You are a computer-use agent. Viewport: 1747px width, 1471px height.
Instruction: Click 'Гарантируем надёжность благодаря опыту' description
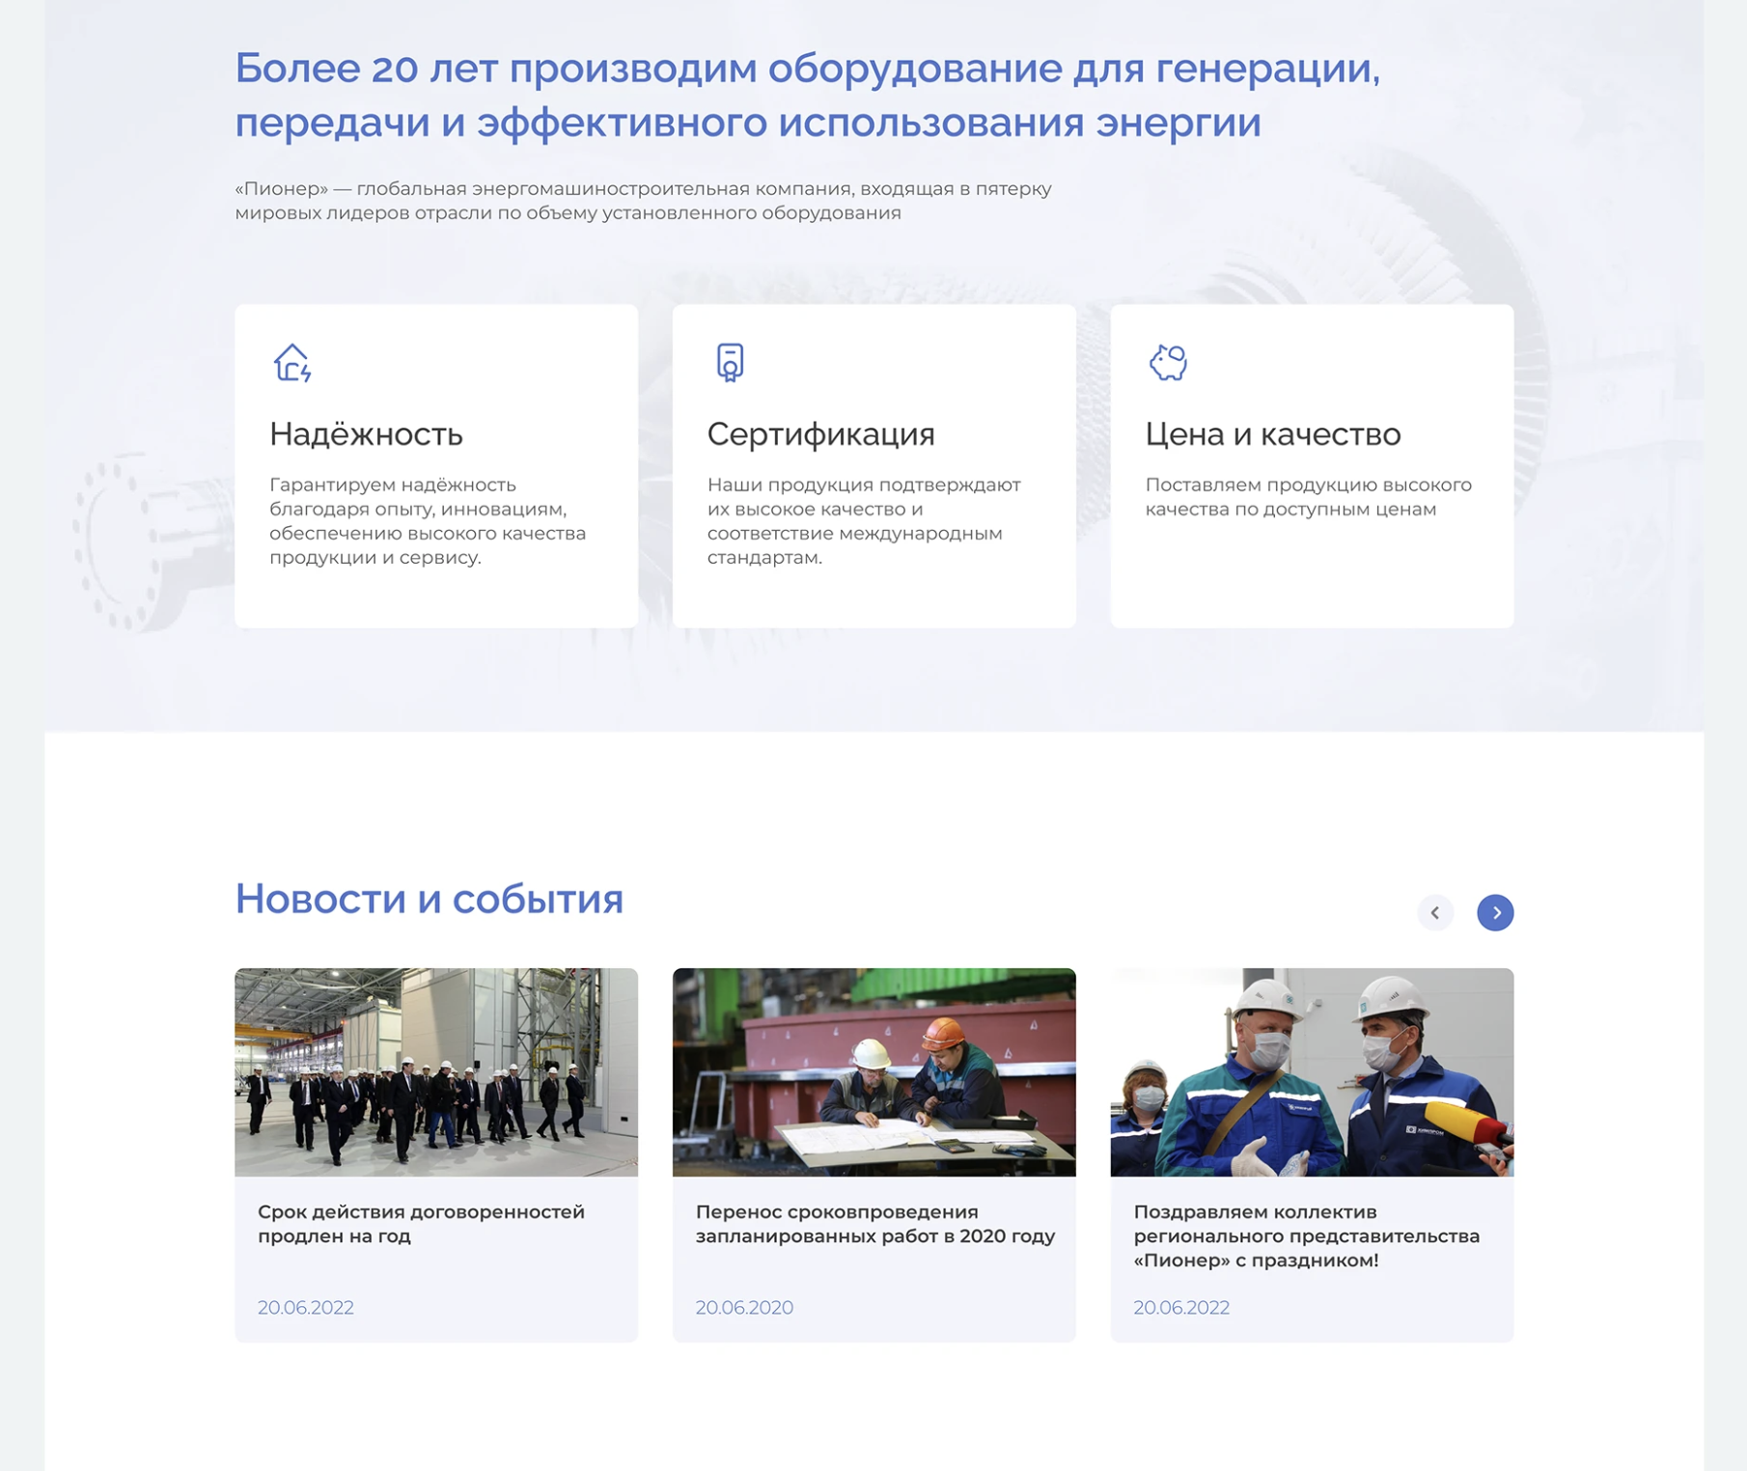click(x=428, y=521)
